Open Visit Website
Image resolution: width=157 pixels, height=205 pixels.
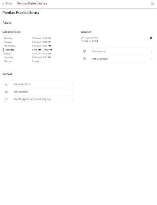39,92
